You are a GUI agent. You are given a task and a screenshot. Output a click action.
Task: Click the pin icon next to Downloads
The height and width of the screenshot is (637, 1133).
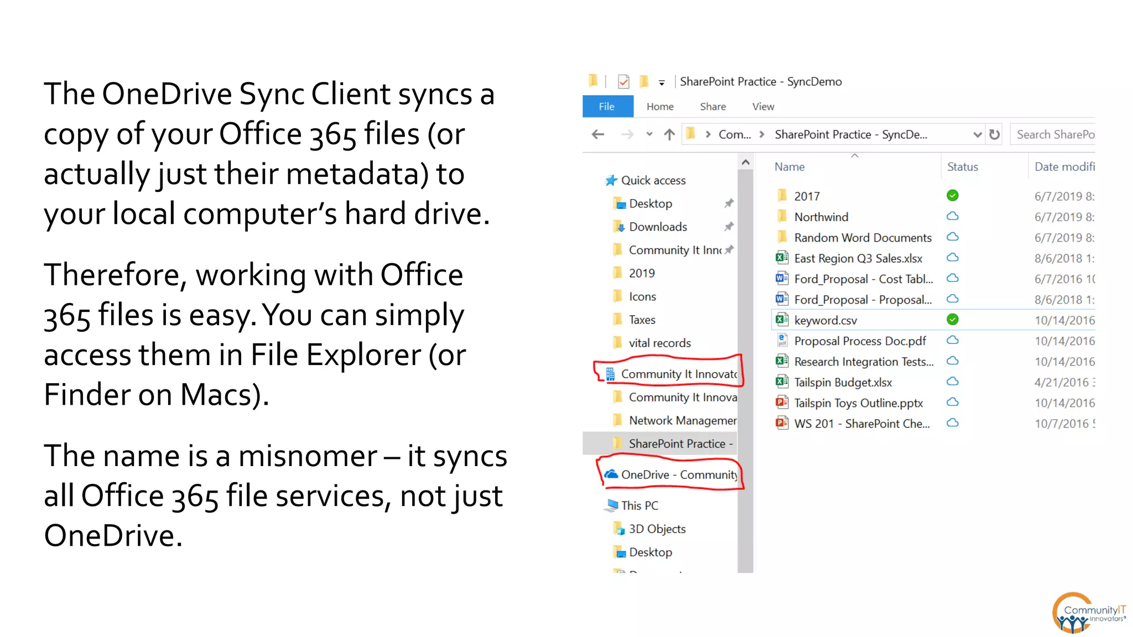729,226
